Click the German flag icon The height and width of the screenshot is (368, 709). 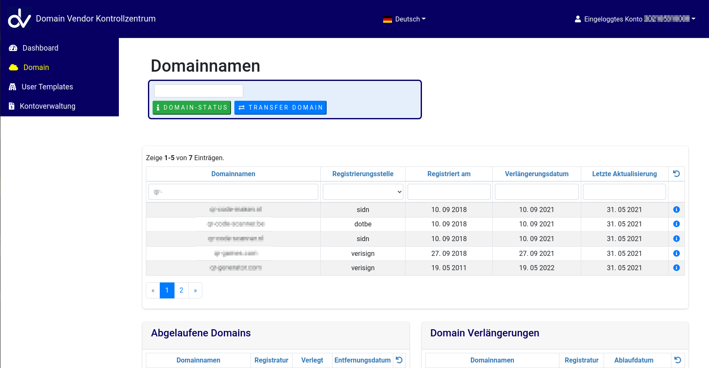coord(387,19)
